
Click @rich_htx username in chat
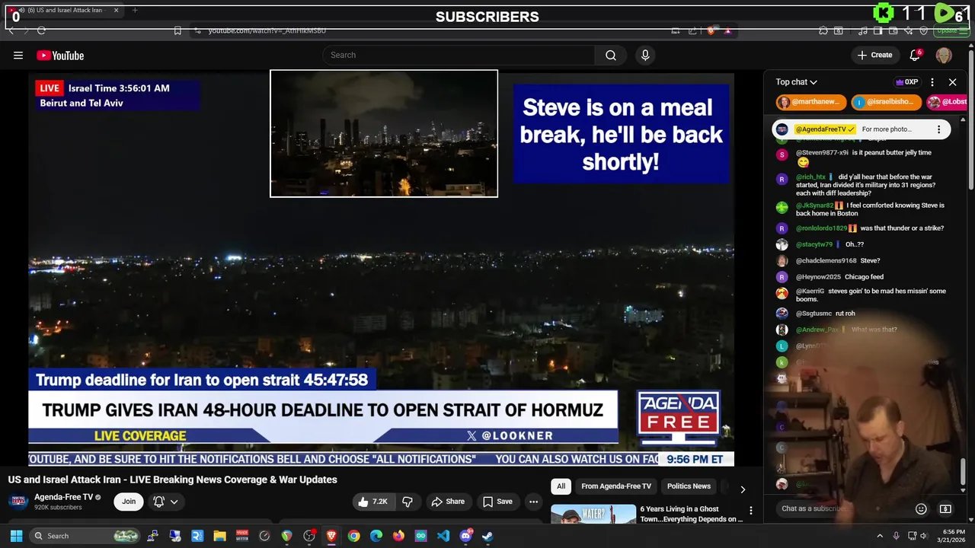[x=810, y=177]
